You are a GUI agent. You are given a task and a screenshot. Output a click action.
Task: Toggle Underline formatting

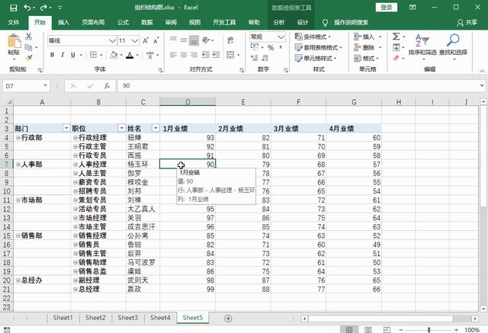pos(73,55)
